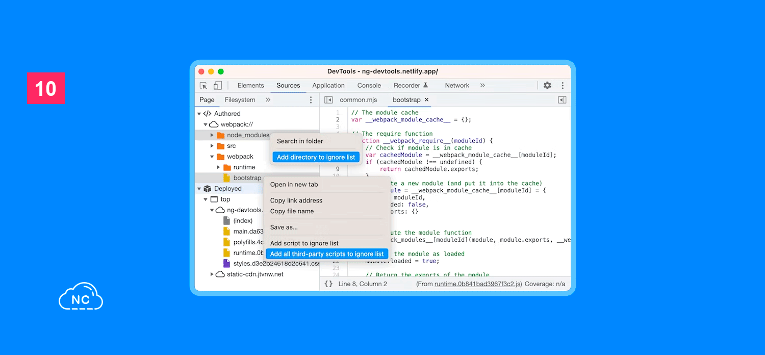This screenshot has height=355, width=765.
Task: Activate the inspect element picker icon
Action: 203,86
